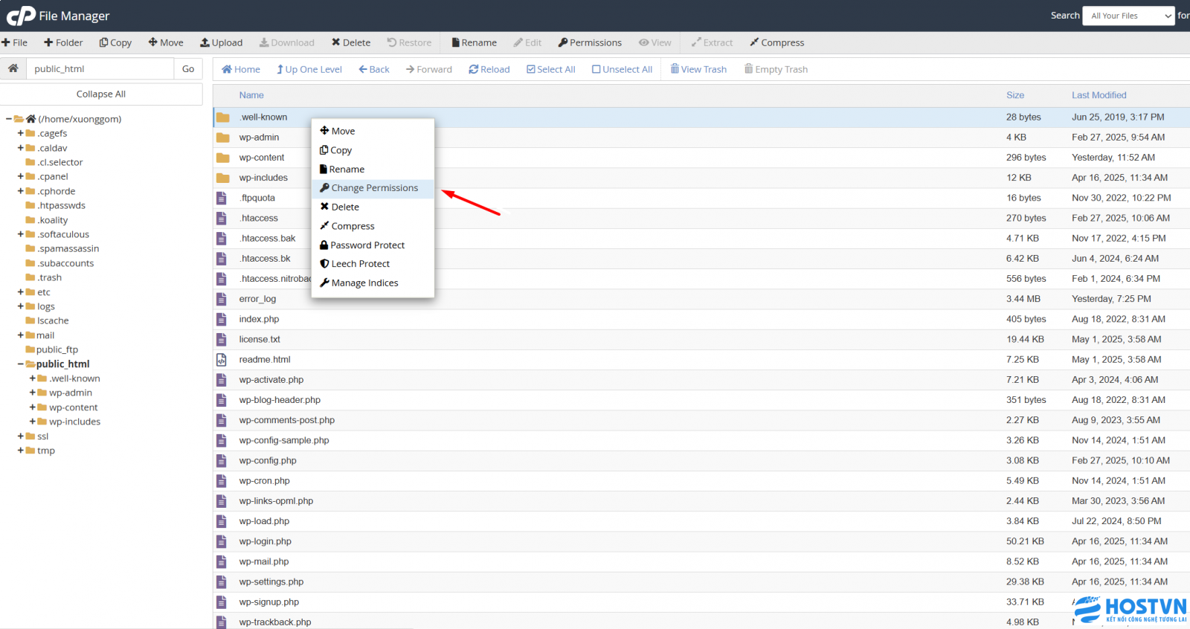Viewport: 1190px width, 629px height.
Task: Click Unselect All checkbox
Action: (622, 69)
